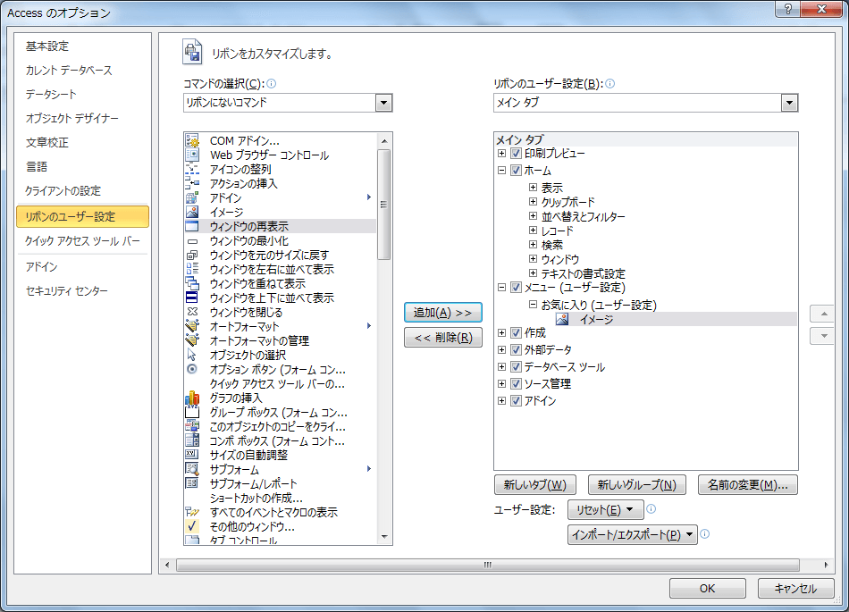Open the セキュリティ センター category
This screenshot has width=849, height=612.
click(x=67, y=291)
